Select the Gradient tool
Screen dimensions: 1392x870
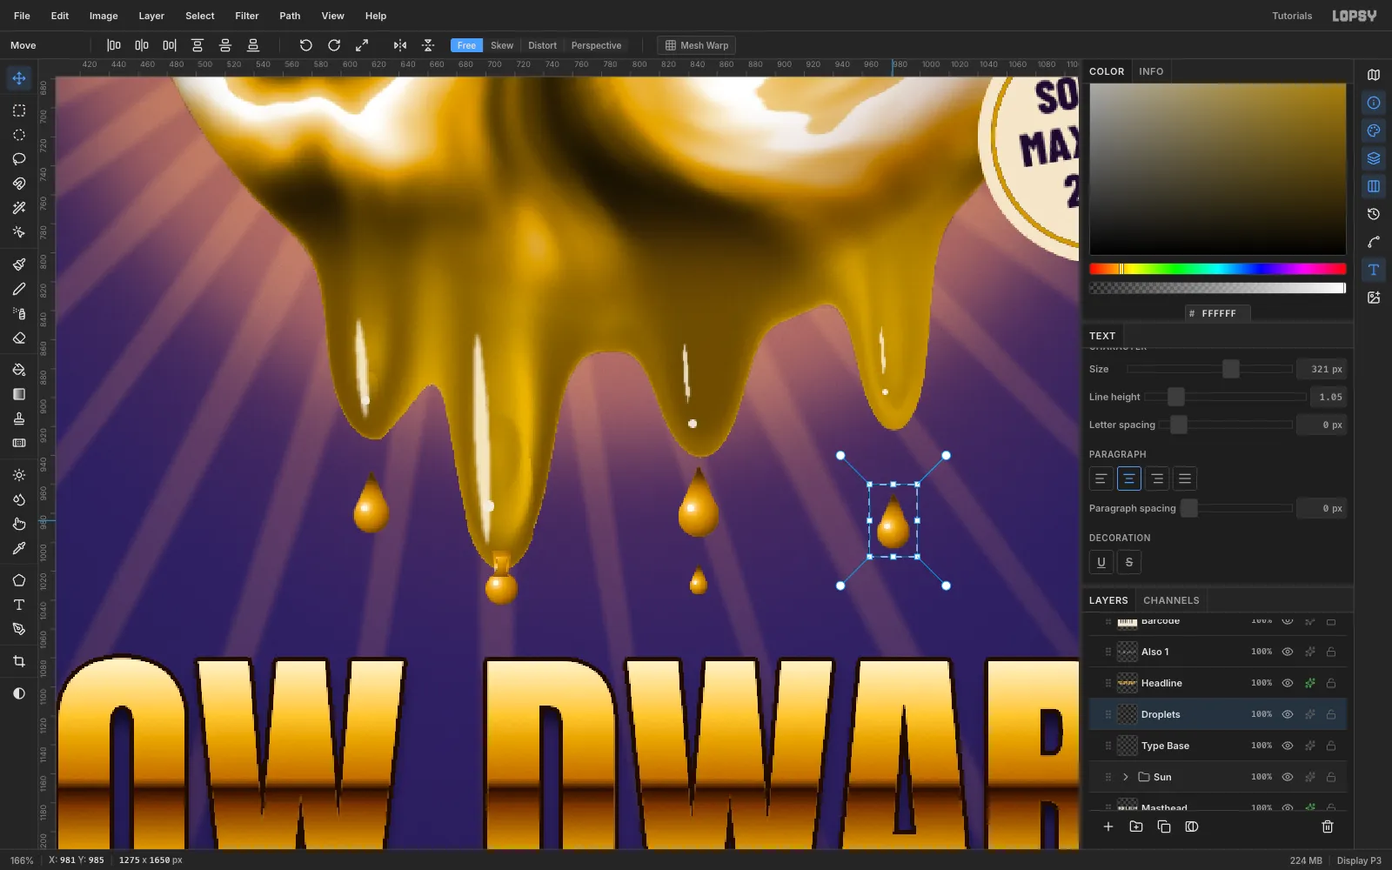[19, 394]
